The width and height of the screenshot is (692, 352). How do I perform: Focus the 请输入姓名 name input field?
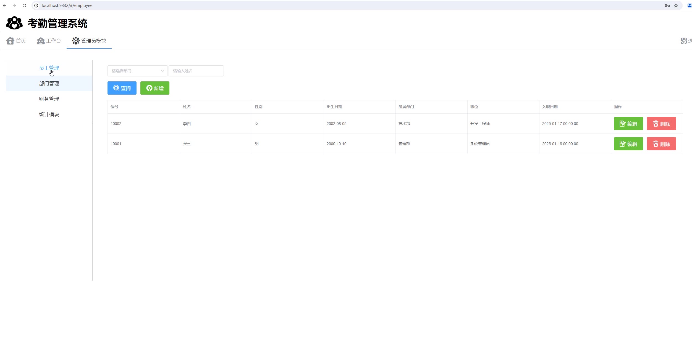pyautogui.click(x=196, y=71)
